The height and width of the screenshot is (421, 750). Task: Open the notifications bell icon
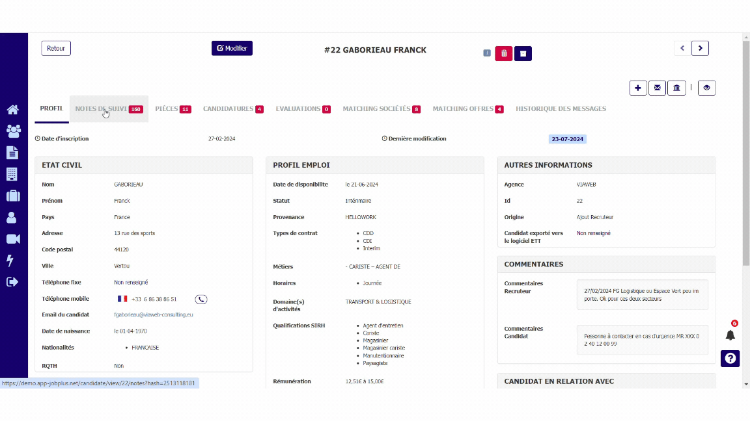point(730,335)
